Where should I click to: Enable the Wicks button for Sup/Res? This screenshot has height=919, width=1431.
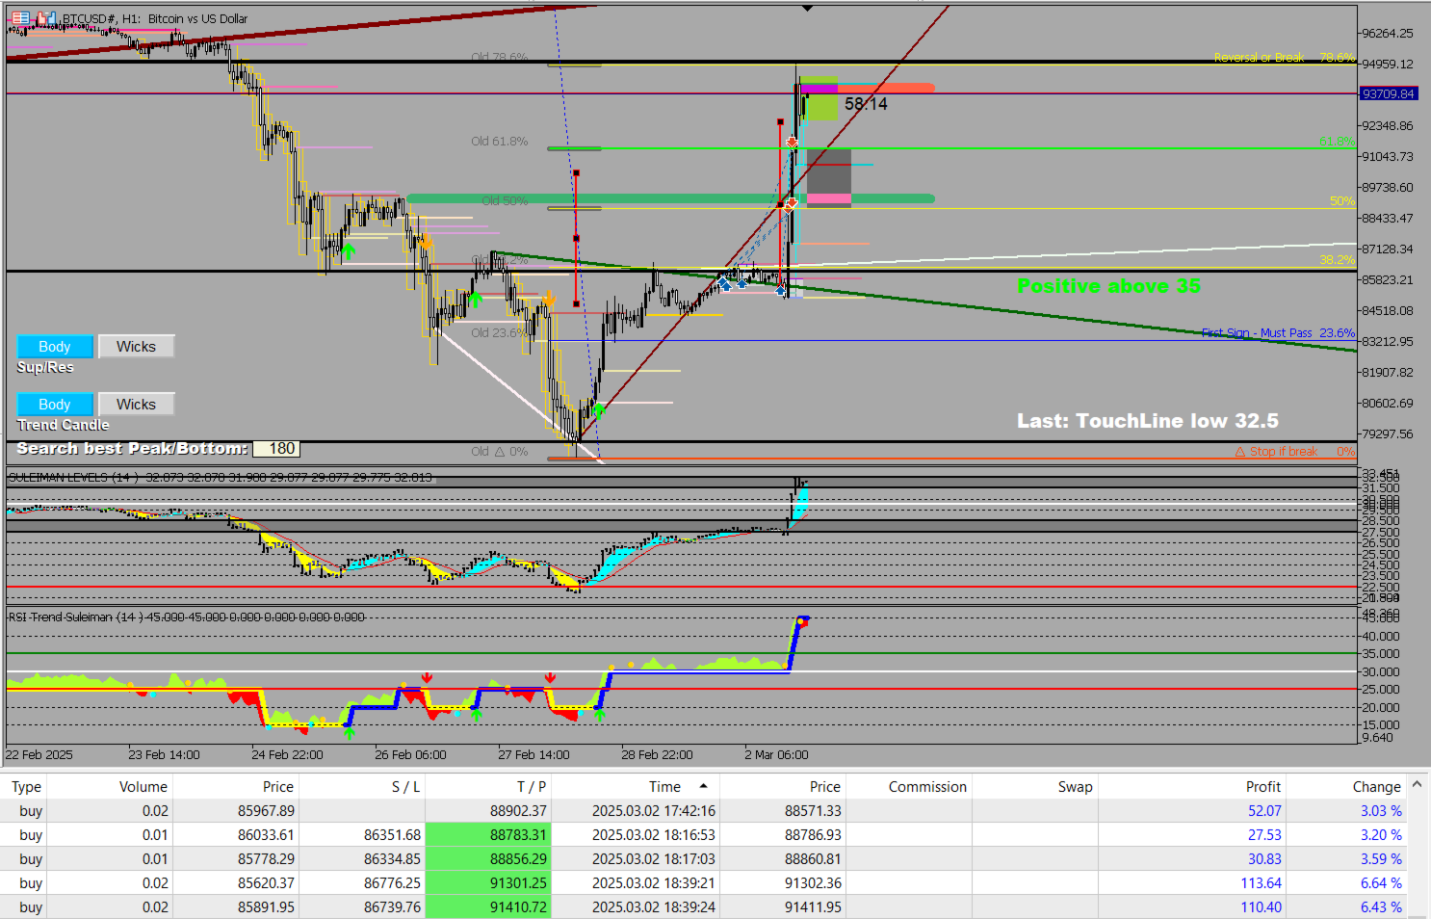136,347
